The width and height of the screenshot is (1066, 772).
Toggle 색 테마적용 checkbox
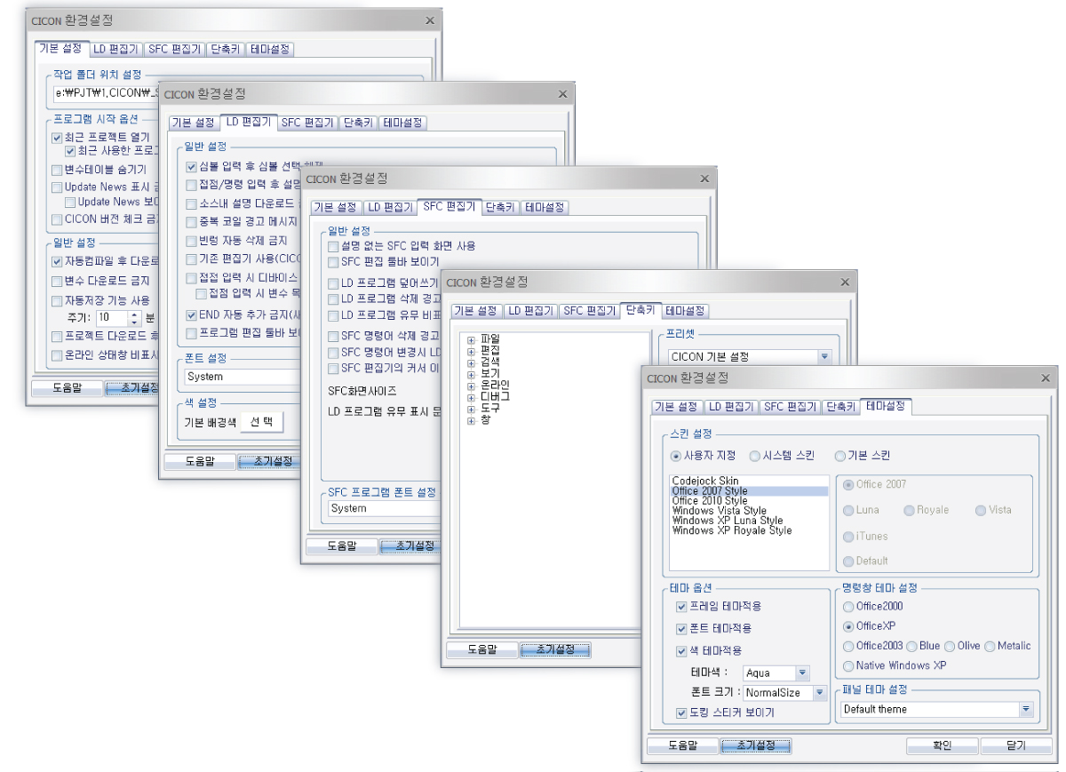pyautogui.click(x=681, y=651)
